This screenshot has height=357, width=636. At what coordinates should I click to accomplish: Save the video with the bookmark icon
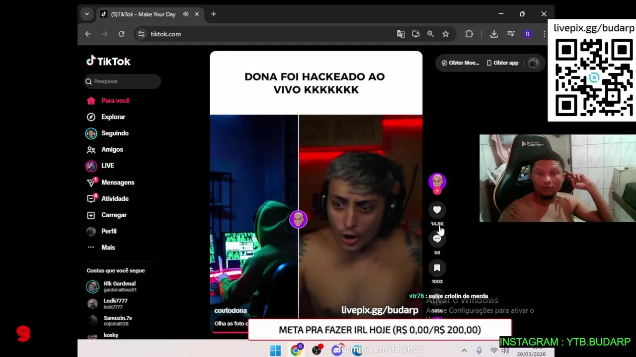pos(437,268)
